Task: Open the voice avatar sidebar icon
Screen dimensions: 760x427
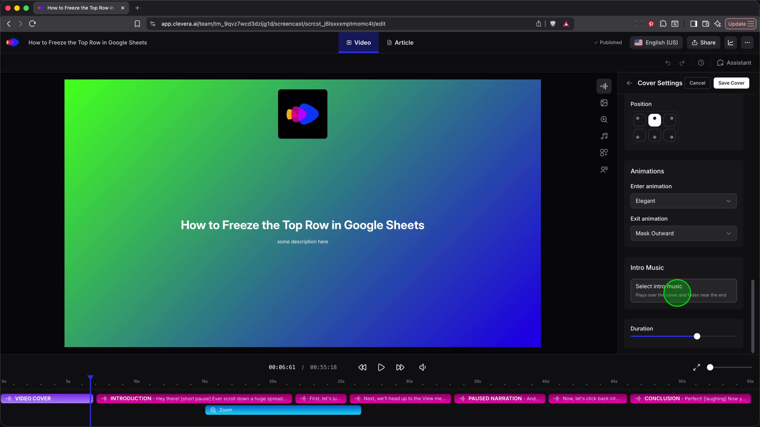Action: tap(604, 169)
